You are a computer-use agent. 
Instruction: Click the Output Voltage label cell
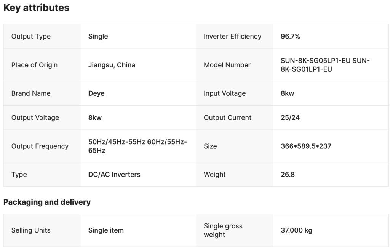(x=35, y=117)
